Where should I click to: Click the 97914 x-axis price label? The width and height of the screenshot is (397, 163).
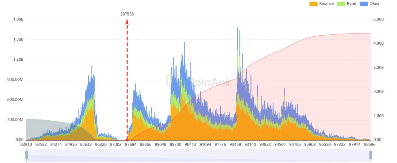[x=355, y=144]
